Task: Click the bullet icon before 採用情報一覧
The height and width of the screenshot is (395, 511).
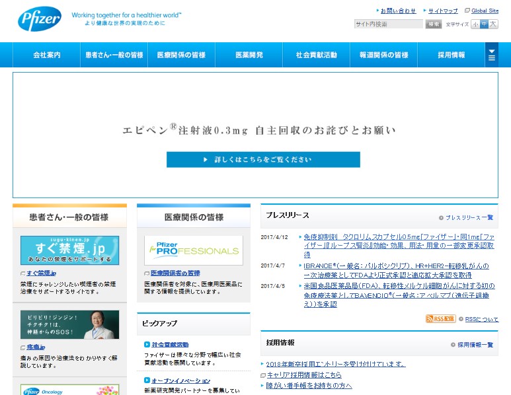Action: (x=453, y=345)
